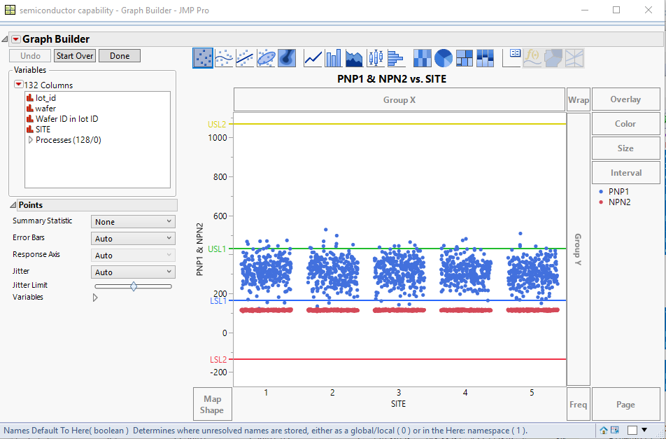The image size is (666, 439).
Task: Open the 132 Columns red triangle menu
Action: [x=19, y=85]
